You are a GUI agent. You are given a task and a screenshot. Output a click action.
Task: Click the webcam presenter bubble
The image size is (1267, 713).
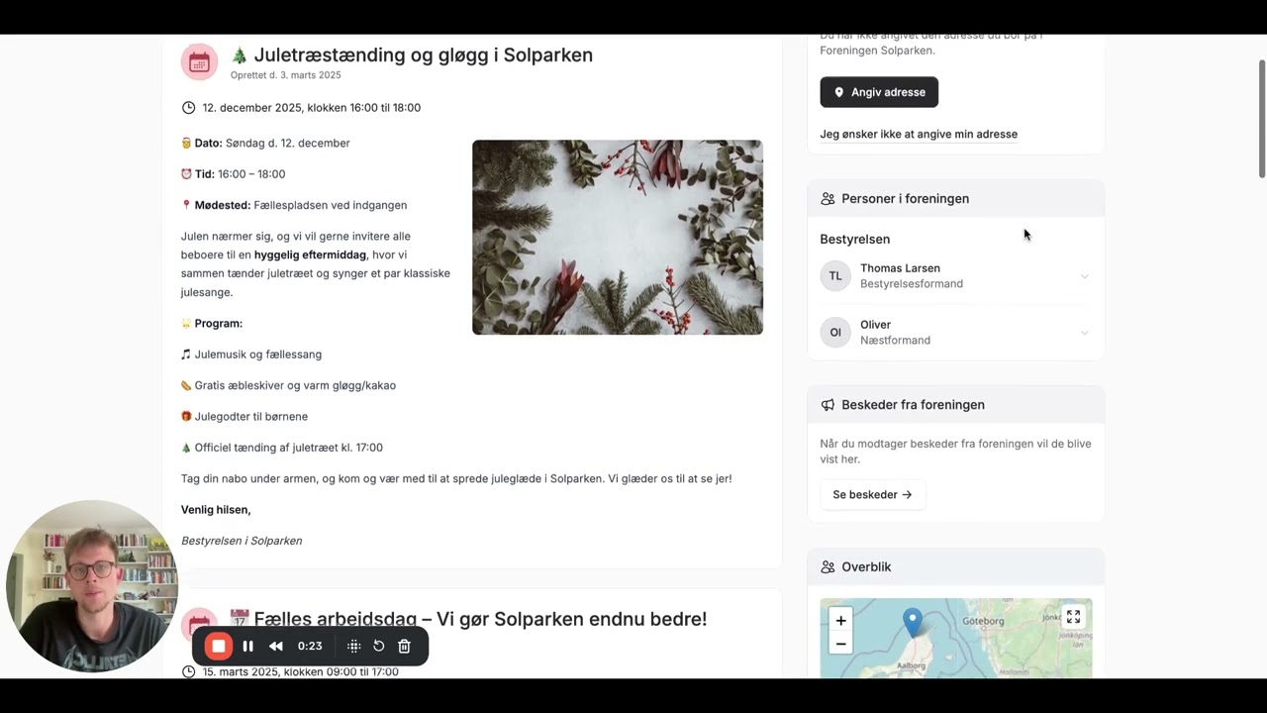pos(92,586)
